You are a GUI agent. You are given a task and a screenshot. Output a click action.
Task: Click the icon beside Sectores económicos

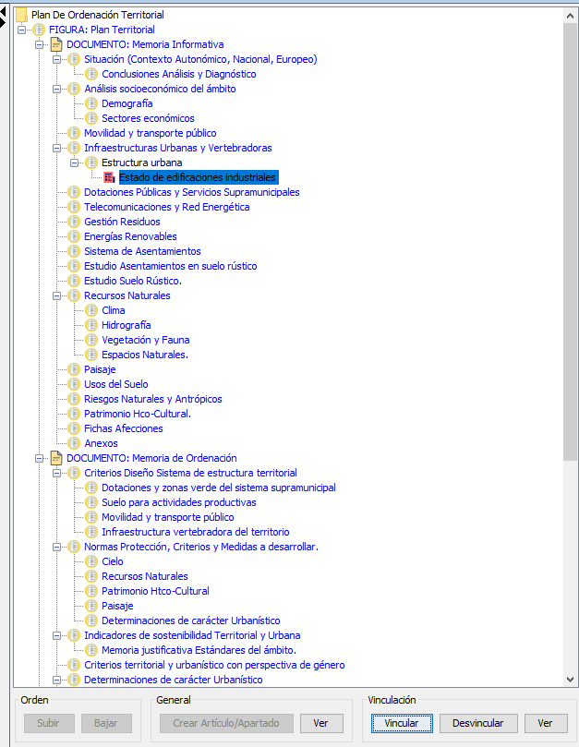pyautogui.click(x=91, y=118)
